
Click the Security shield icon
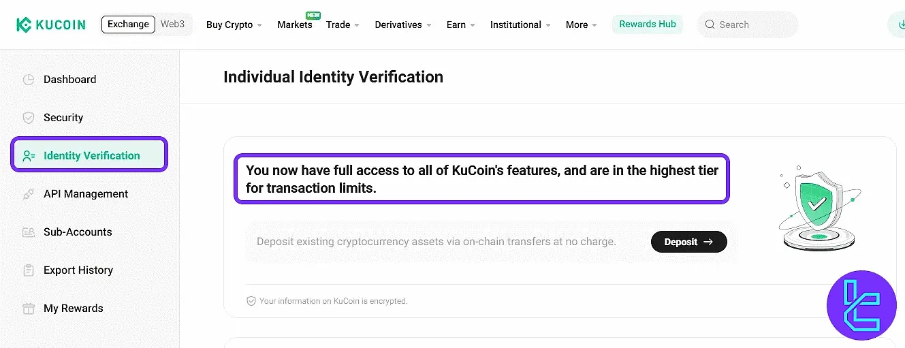(29, 118)
